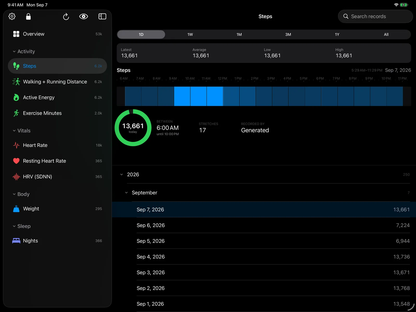The image size is (416, 312).
Task: Select the Sep 5, 2026 record
Action: [264, 241]
